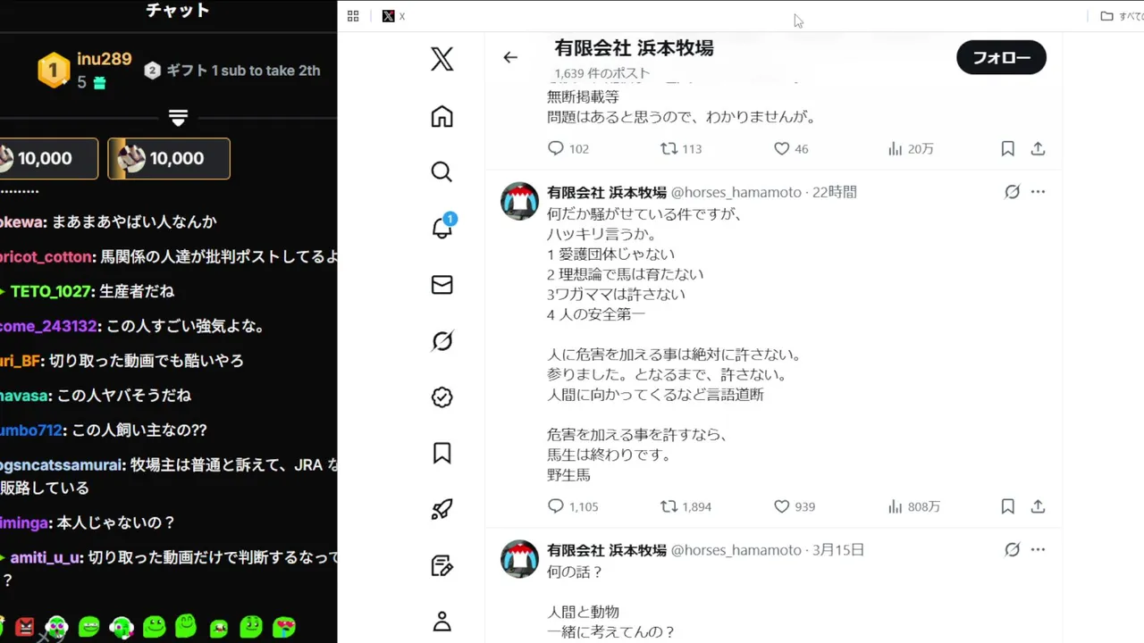Switch to the X browser tab
The width and height of the screenshot is (1144, 643).
393,16
